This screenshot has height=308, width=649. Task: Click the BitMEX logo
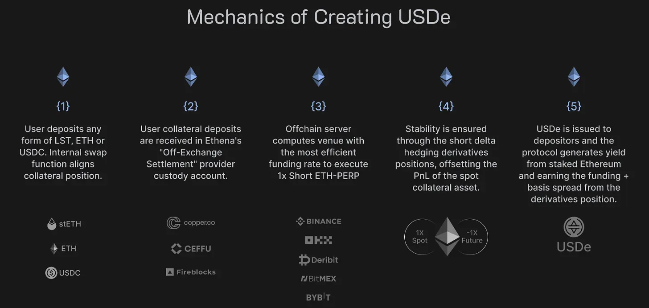[318, 279]
